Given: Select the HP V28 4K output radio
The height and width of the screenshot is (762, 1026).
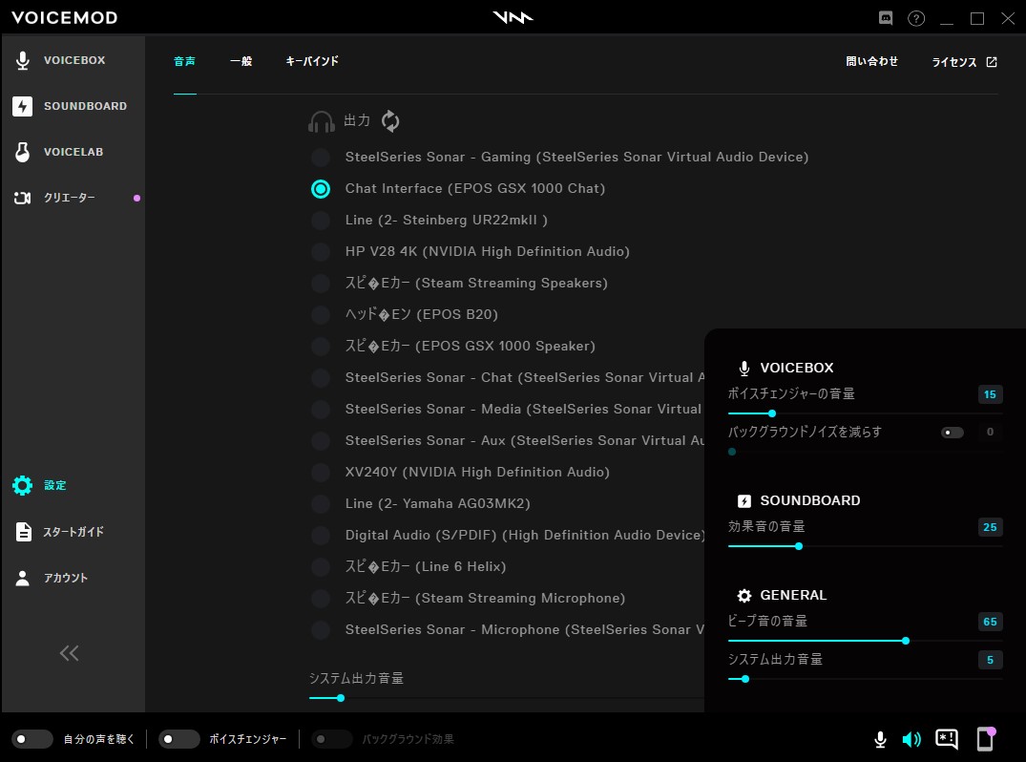Looking at the screenshot, I should click(x=321, y=251).
